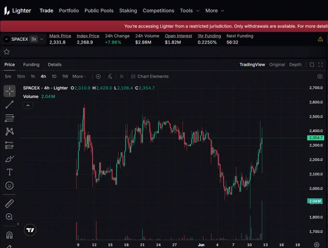Select the 1W timeframe
The height and width of the screenshot is (248, 328).
pyautogui.click(x=65, y=77)
